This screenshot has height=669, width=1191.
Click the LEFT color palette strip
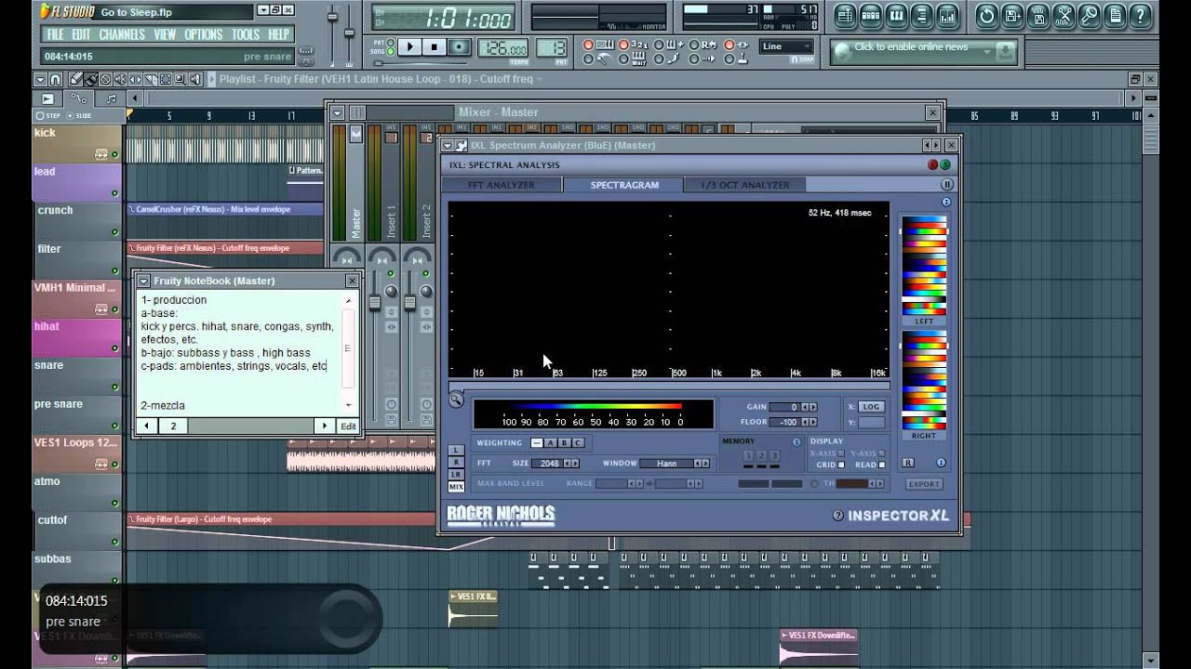pyautogui.click(x=924, y=265)
